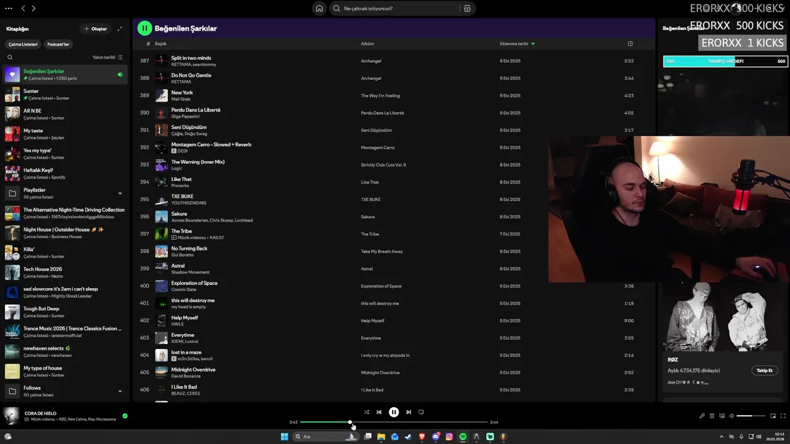Expand the Kitaplığın library panel
Image resolution: width=790 pixels, height=444 pixels.
coord(120,28)
